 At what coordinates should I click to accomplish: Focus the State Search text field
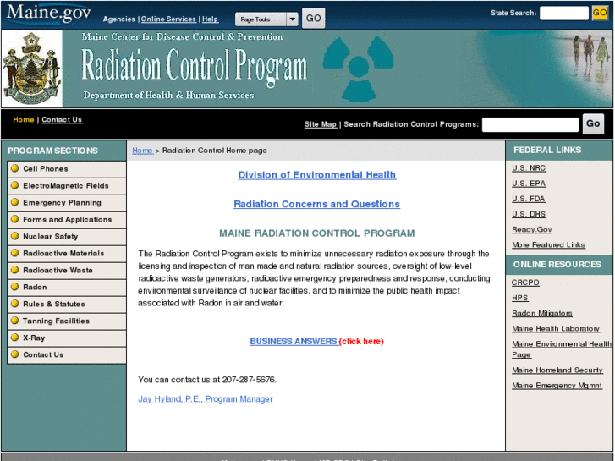click(564, 13)
